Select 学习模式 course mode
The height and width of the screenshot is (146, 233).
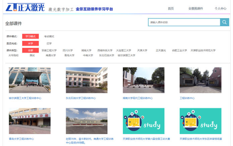tap(30, 36)
